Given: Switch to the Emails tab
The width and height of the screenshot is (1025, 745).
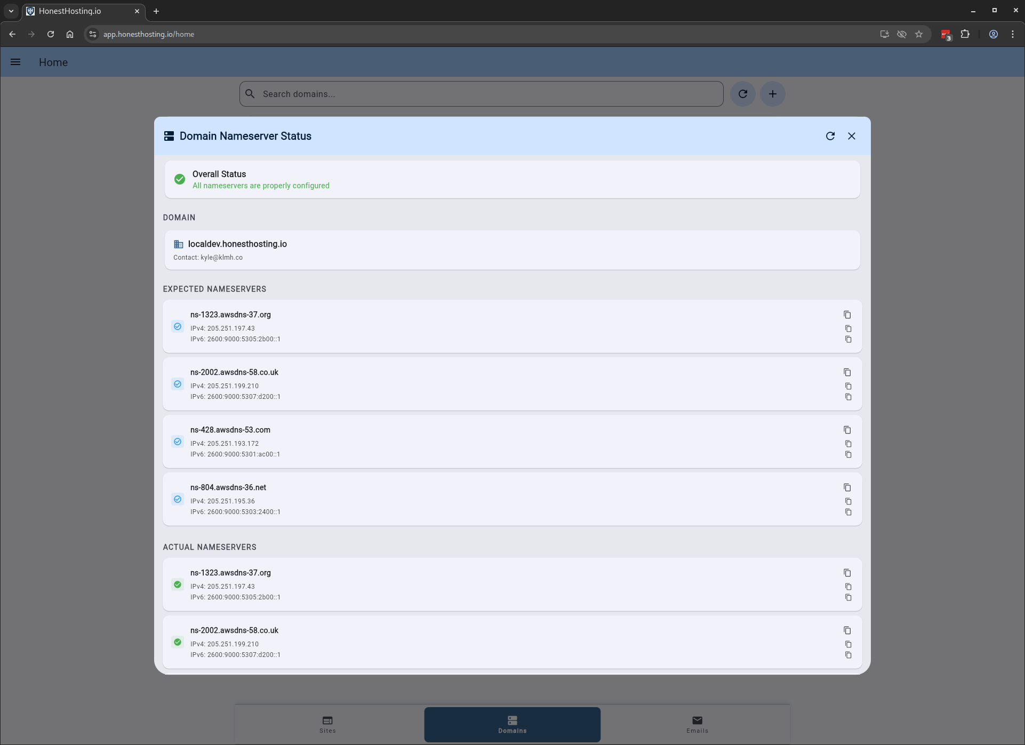Looking at the screenshot, I should [697, 724].
